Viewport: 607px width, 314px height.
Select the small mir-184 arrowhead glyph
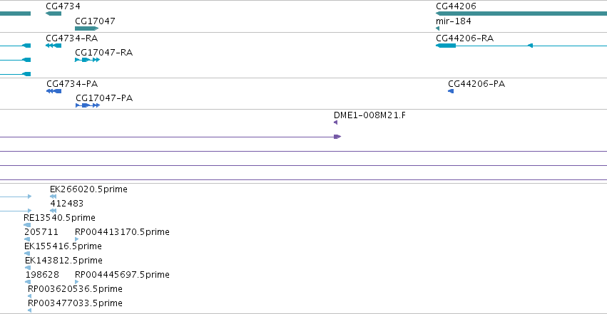437,28
